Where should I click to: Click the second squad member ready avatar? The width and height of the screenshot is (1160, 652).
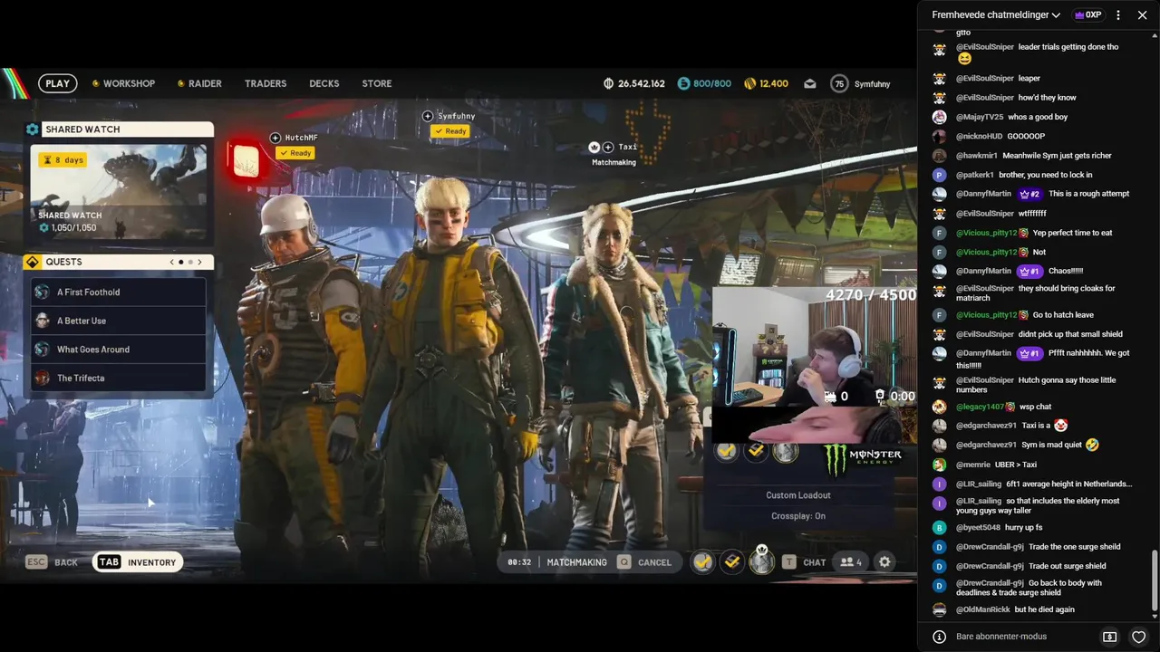732,562
